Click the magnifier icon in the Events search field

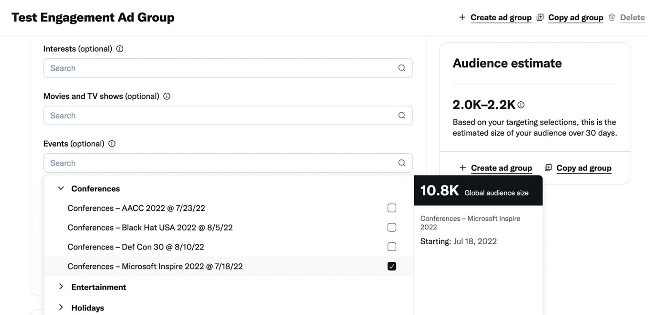pyautogui.click(x=401, y=162)
